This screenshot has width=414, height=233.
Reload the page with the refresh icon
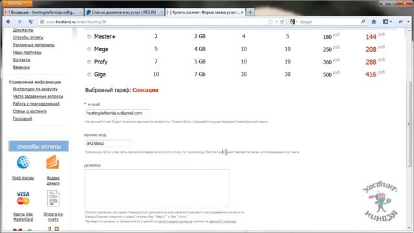[x=282, y=22]
